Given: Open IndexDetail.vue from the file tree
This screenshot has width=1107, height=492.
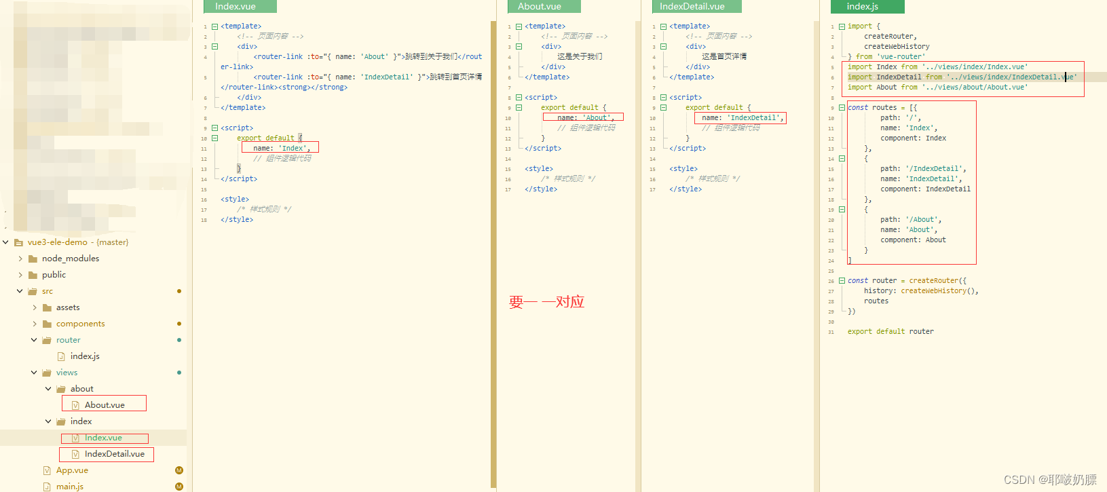Looking at the screenshot, I should pos(115,454).
